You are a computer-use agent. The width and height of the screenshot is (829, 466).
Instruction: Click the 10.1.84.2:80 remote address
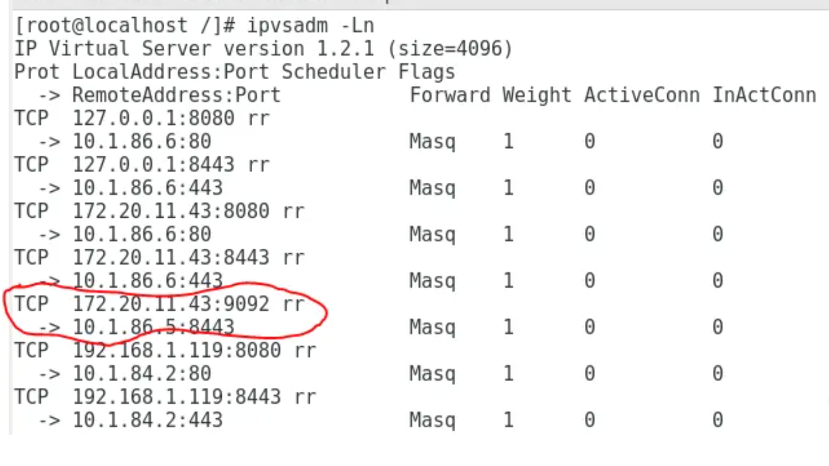(141, 374)
